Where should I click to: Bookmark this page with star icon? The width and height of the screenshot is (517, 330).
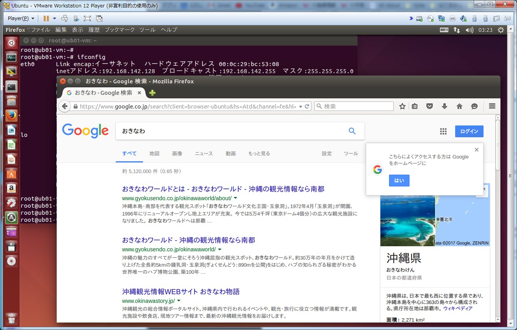pyautogui.click(x=402, y=106)
